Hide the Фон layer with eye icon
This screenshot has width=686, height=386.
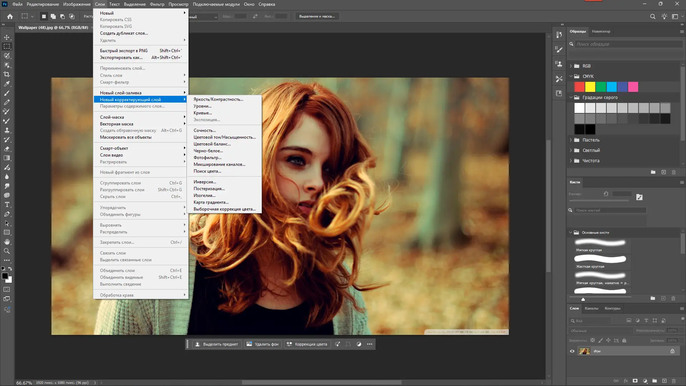pos(572,351)
